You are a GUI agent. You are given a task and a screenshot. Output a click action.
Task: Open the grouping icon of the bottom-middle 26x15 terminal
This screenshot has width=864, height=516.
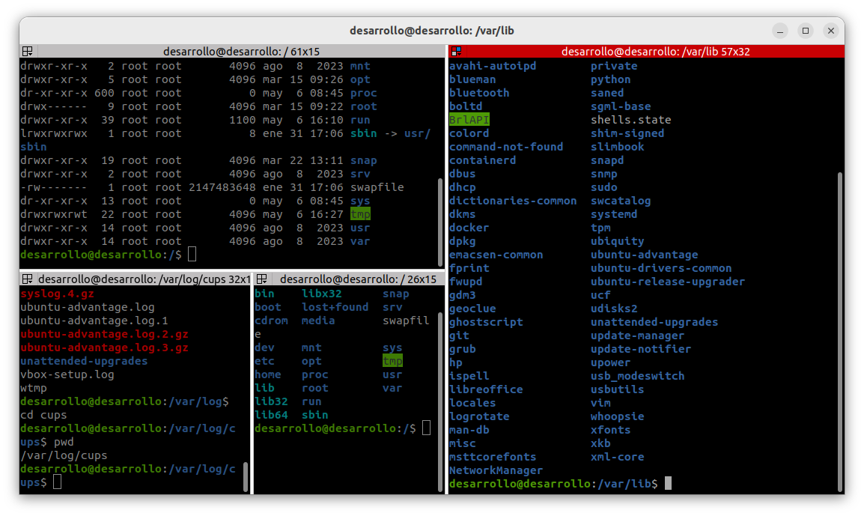(261, 279)
